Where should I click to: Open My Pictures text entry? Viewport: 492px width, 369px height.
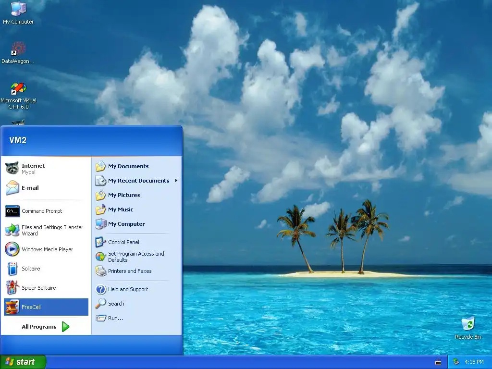(x=124, y=195)
